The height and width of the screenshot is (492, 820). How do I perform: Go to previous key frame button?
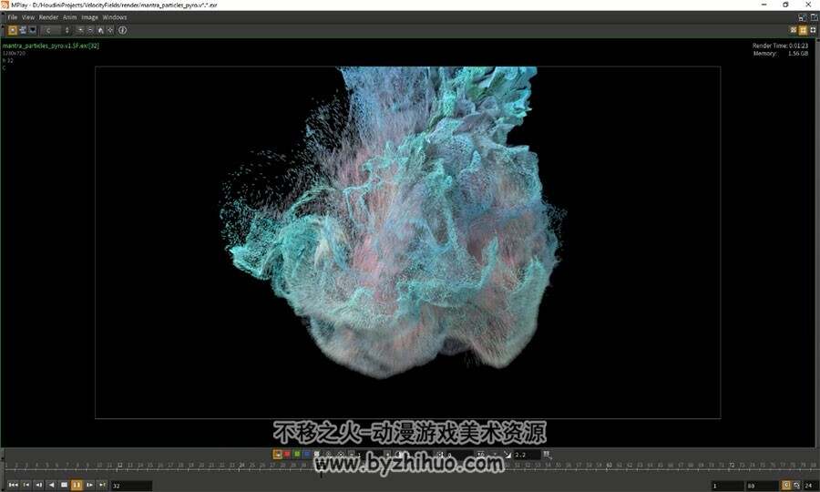pyautogui.click(x=26, y=486)
